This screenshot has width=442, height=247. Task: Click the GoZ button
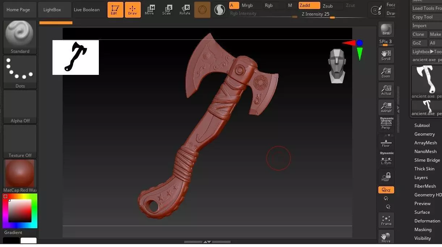tap(419, 43)
